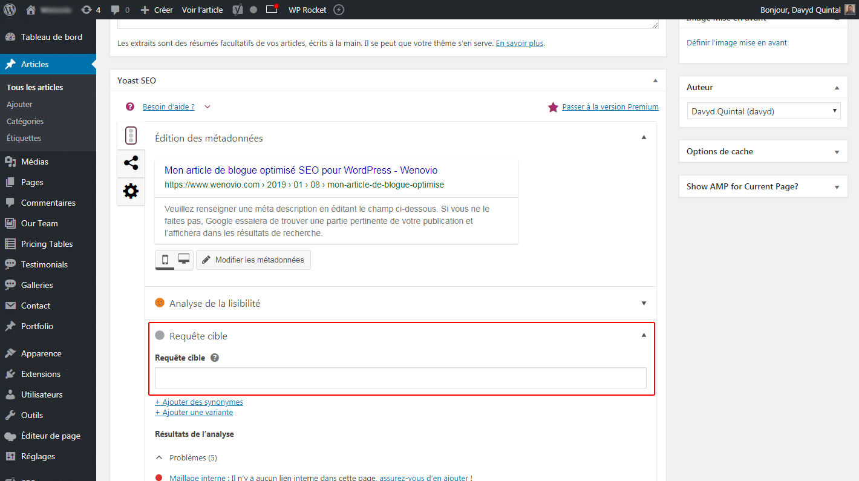Open the Catégories submenu item

point(25,121)
